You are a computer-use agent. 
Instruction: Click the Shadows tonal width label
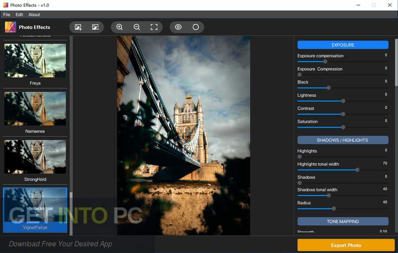[x=317, y=190]
